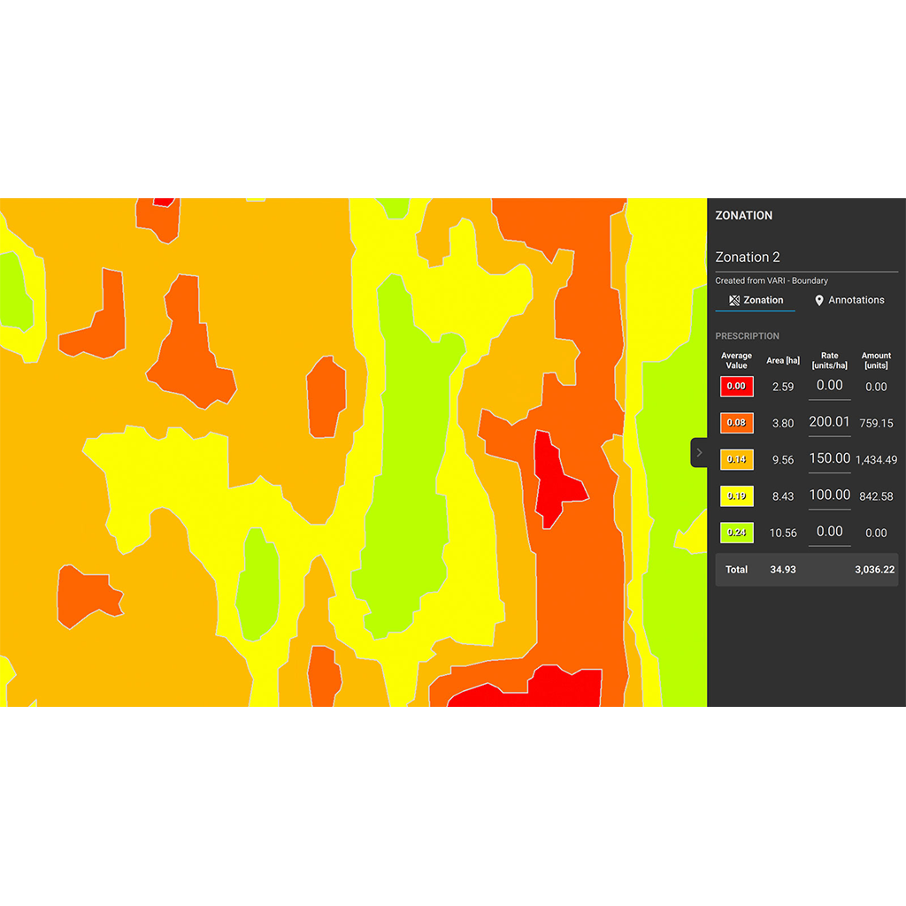Edit the rate field showing 100.00

coord(829,495)
